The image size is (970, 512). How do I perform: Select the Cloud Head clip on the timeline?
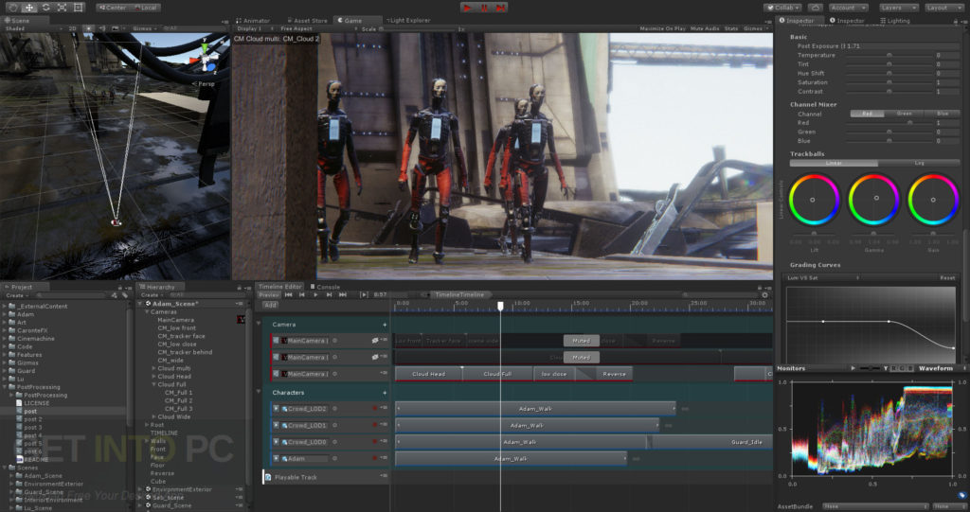coord(428,374)
